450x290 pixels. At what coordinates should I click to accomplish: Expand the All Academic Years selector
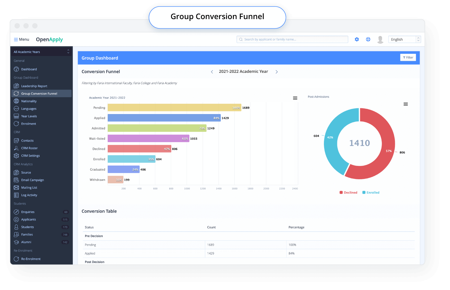(x=41, y=52)
